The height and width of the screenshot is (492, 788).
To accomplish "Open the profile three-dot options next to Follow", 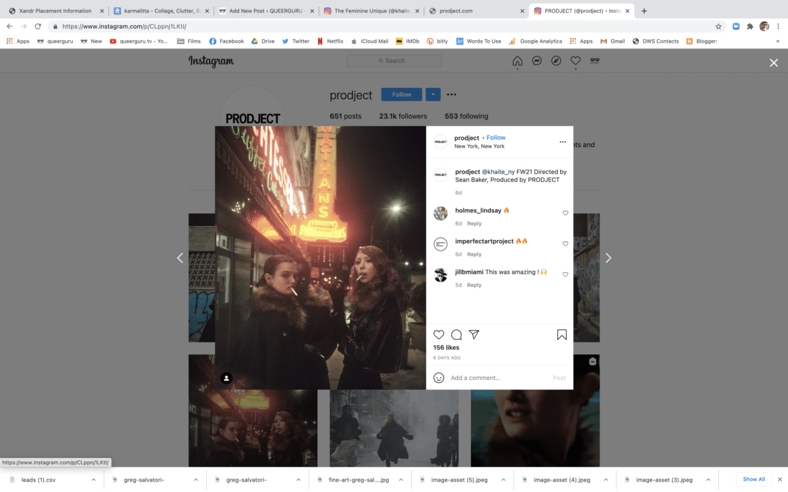I will pyautogui.click(x=451, y=94).
